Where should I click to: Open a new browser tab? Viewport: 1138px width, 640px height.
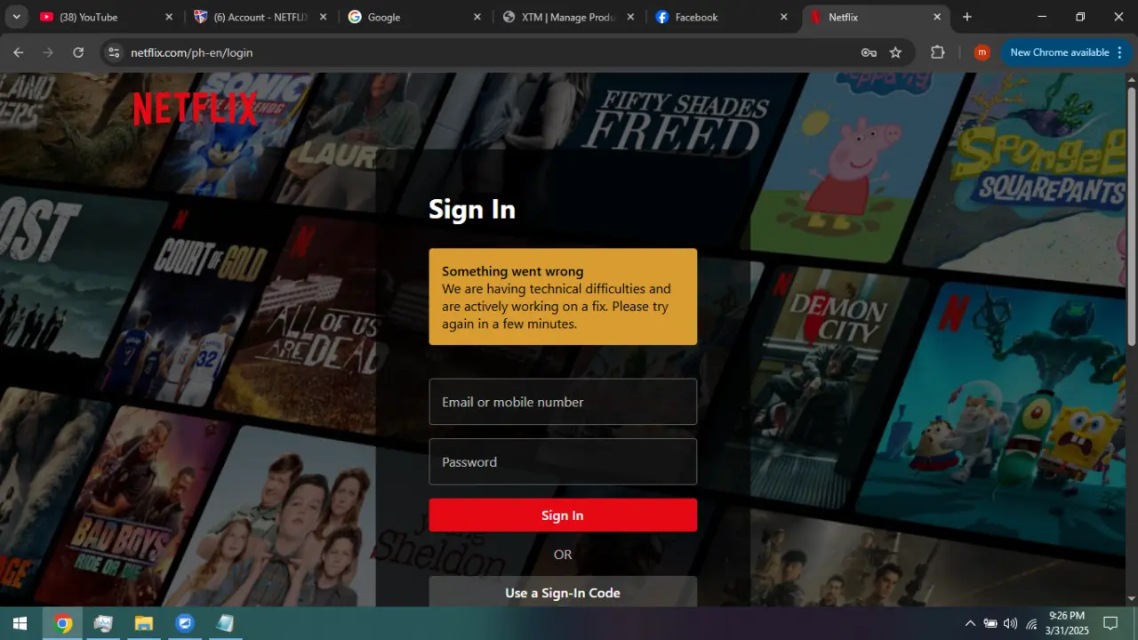[x=967, y=17]
